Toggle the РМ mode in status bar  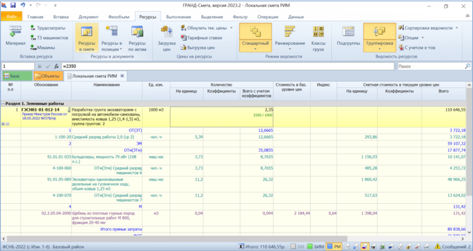coord(333,247)
